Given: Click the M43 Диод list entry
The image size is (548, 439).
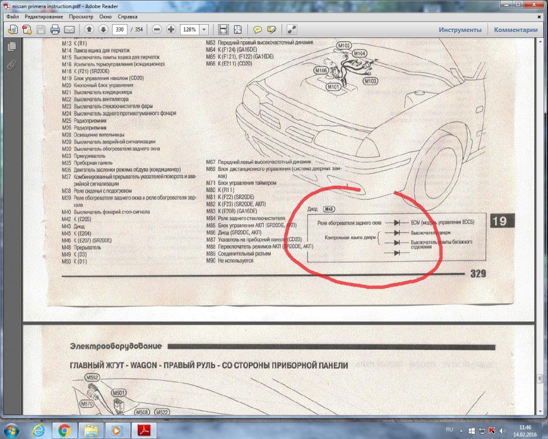Looking at the screenshot, I should click(x=73, y=226).
